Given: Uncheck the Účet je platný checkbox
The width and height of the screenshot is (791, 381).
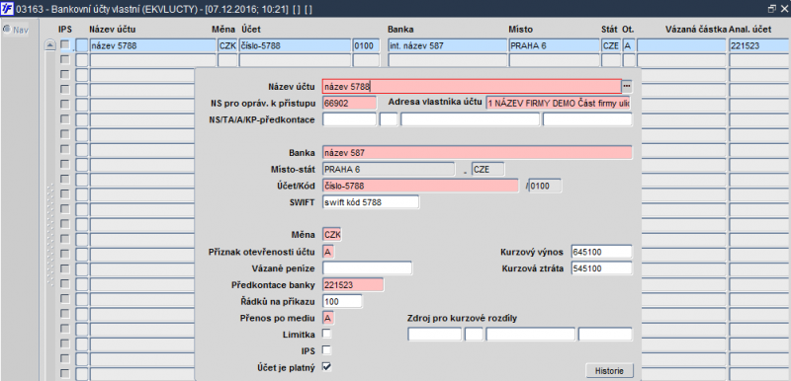Looking at the screenshot, I should (x=327, y=366).
